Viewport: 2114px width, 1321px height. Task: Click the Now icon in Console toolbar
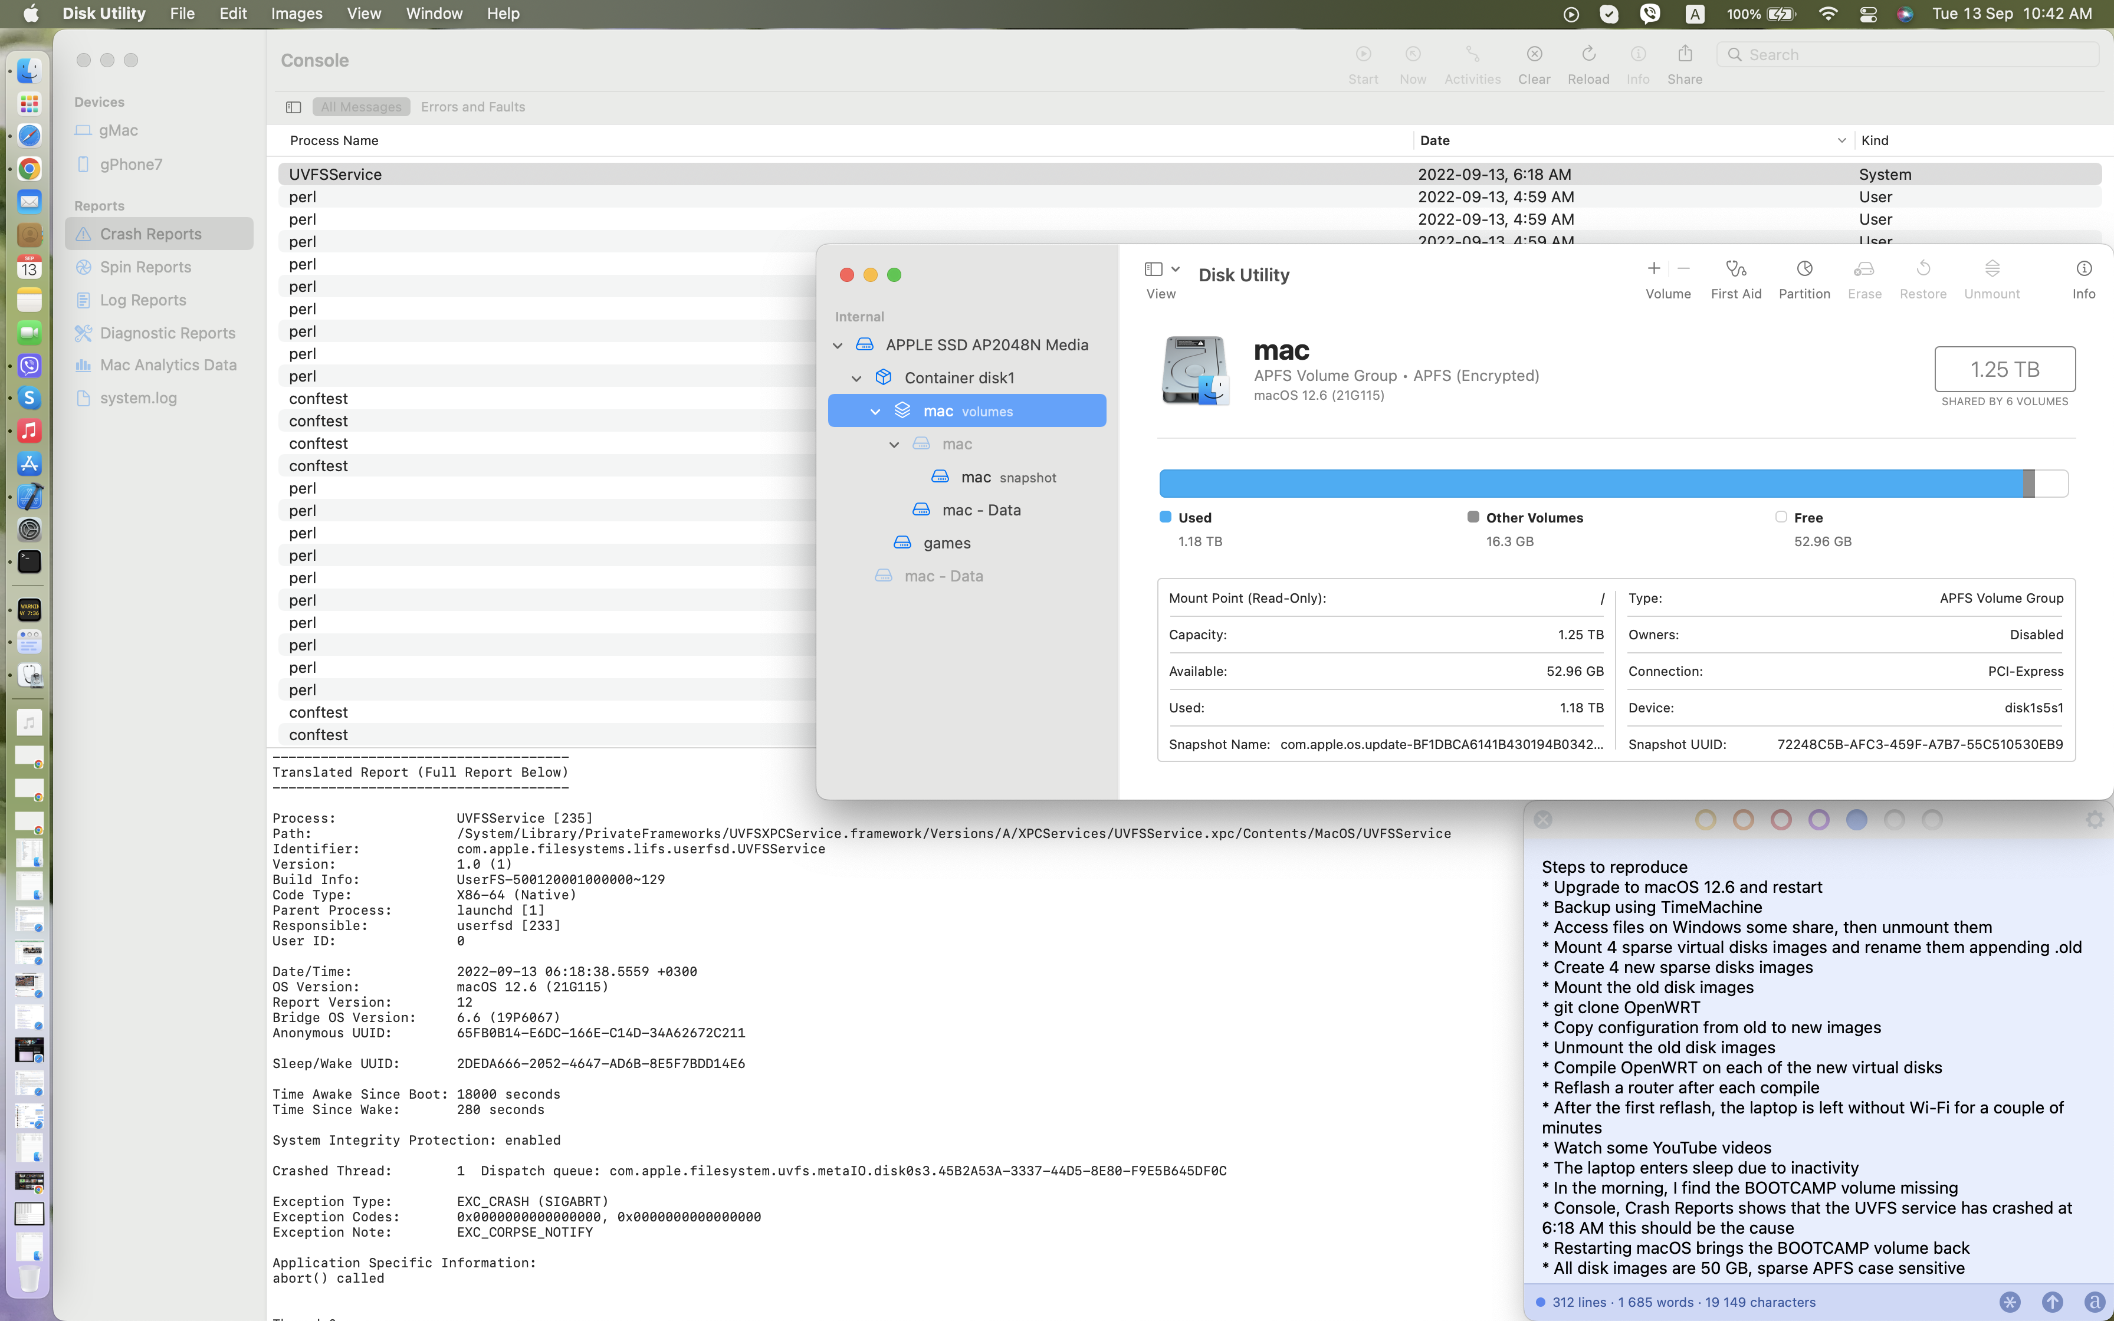point(1413,54)
